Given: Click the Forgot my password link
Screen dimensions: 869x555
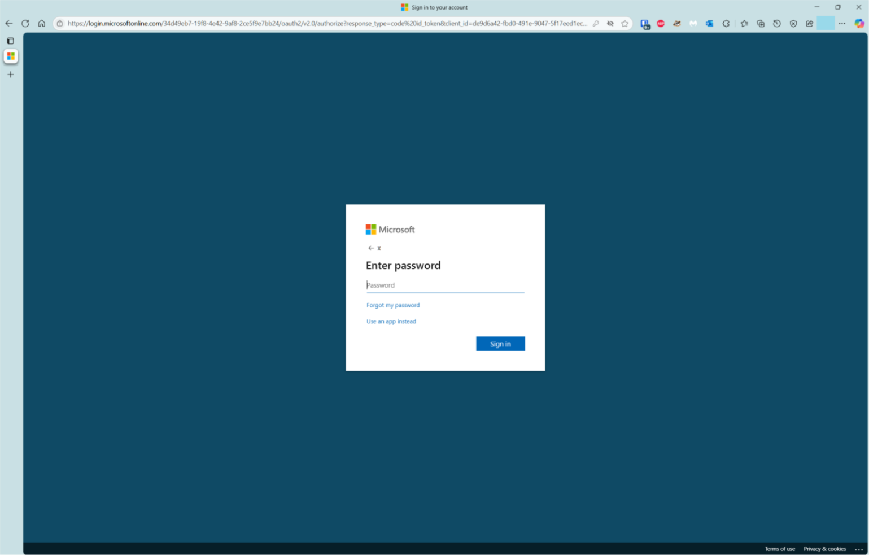Looking at the screenshot, I should (x=393, y=305).
